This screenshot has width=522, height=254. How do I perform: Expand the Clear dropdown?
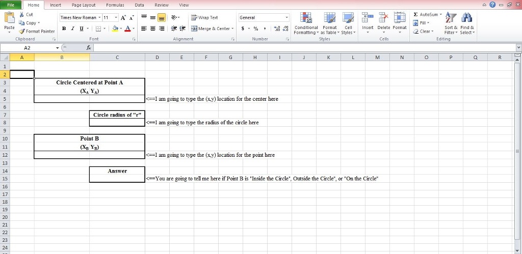pos(432,31)
